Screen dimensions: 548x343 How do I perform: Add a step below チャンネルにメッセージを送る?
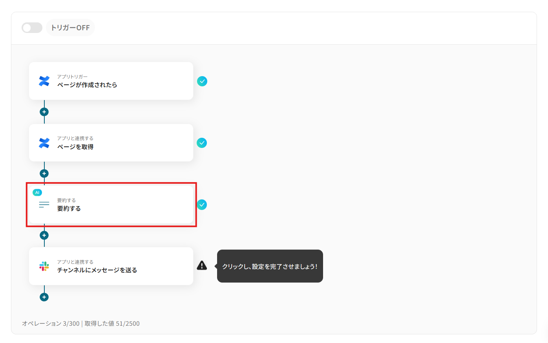pos(44,297)
